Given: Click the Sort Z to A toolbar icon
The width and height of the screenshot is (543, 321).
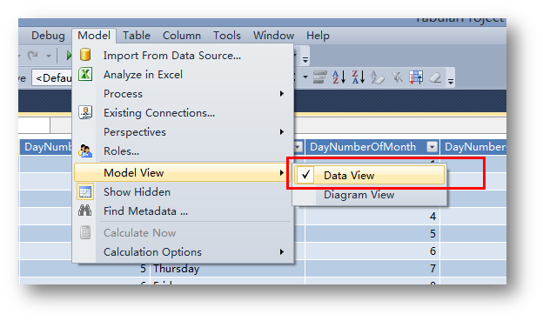Looking at the screenshot, I should pyautogui.click(x=358, y=77).
